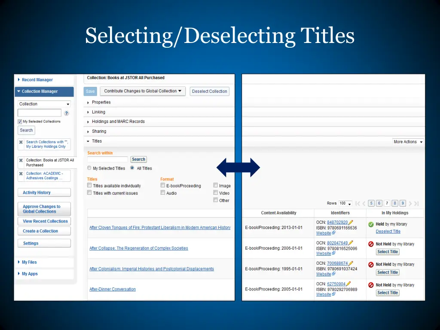
Task: Remove the ACADEMIC Adhesives Coatings collection tab
Action: [x=21, y=174]
